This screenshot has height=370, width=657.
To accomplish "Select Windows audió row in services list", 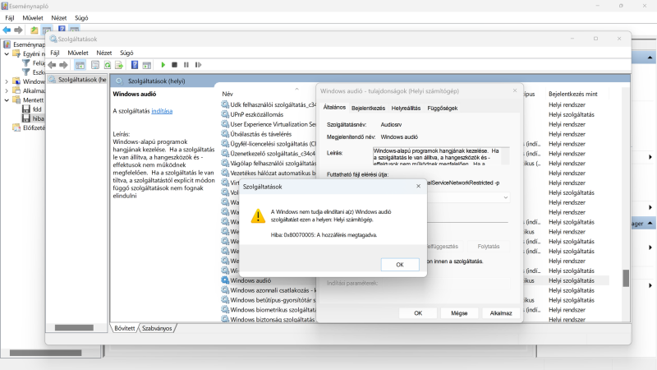I will click(x=416, y=280).
